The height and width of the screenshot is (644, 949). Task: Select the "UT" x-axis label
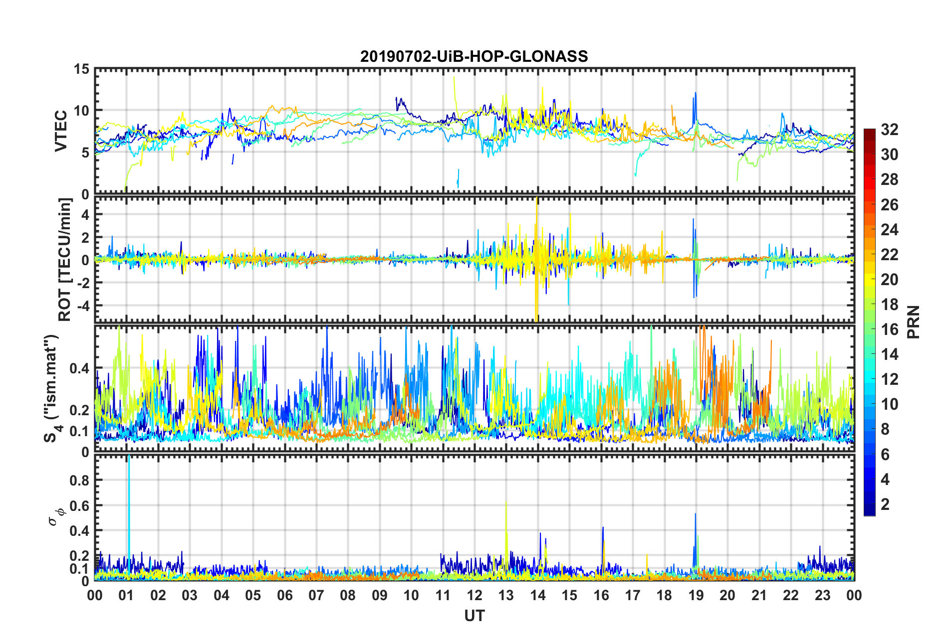[x=474, y=616]
